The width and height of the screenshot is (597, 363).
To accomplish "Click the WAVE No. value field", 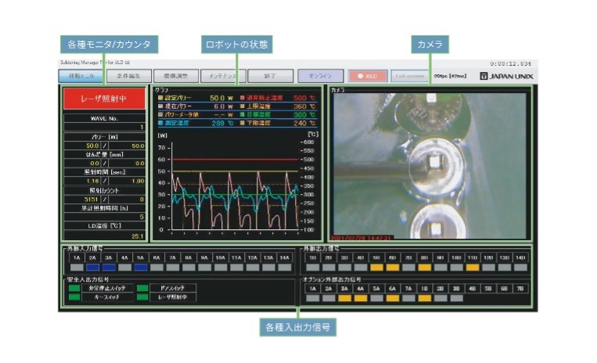I will point(104,127).
